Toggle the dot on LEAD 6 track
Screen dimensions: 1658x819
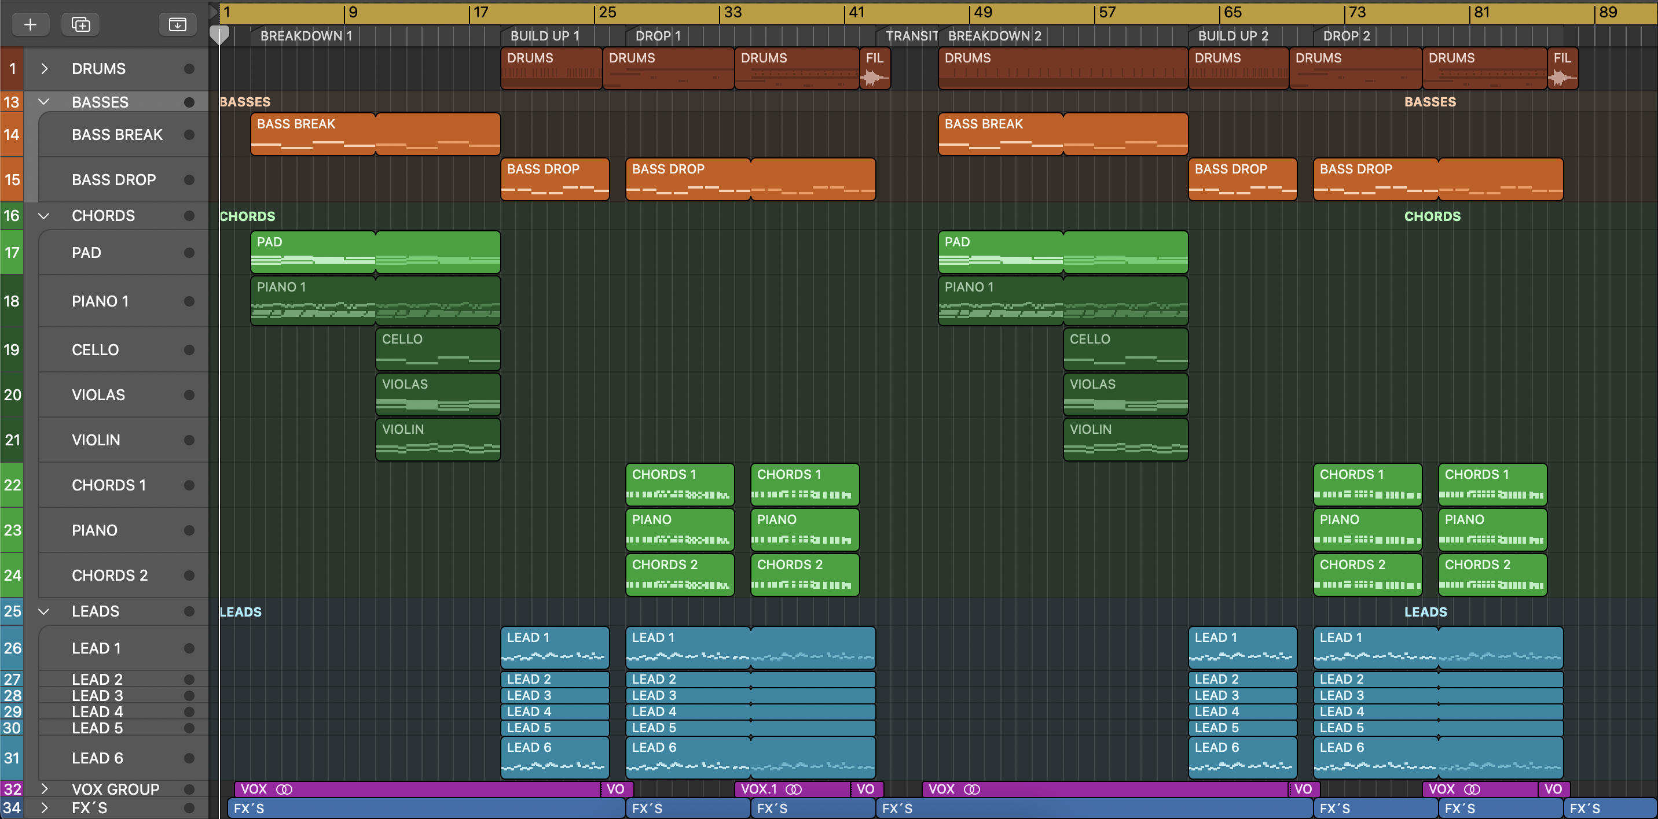point(189,758)
